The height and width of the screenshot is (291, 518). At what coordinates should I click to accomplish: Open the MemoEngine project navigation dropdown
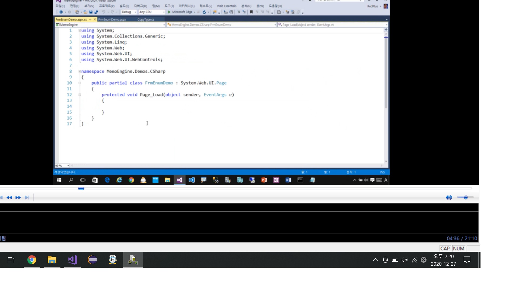click(x=110, y=25)
